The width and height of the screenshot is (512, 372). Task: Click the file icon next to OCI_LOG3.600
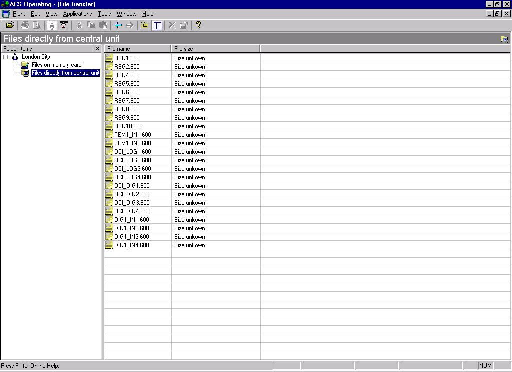(109, 169)
